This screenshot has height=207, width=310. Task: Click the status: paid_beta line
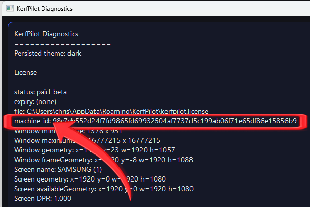[x=40, y=92]
